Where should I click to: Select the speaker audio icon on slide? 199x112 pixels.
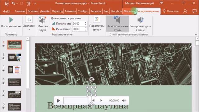click(91, 91)
